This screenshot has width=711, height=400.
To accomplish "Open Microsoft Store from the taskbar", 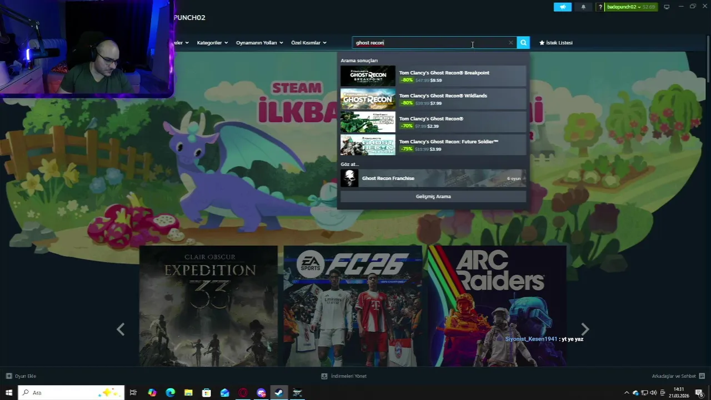I will pos(207,393).
